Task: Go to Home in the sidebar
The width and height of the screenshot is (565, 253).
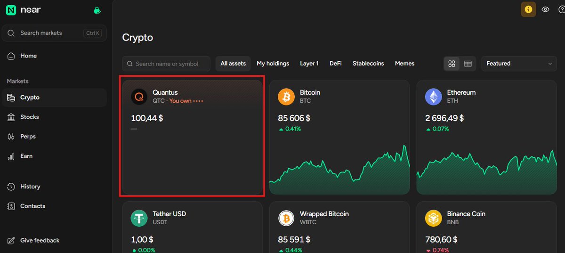Action: coord(54,56)
